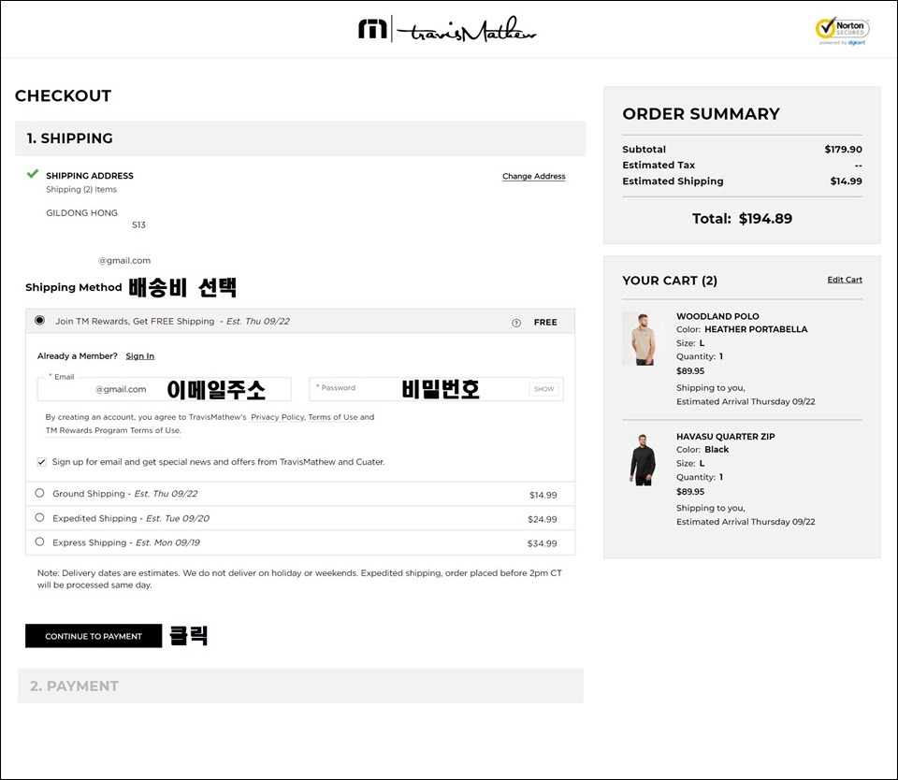Open the Sign In link

click(139, 356)
